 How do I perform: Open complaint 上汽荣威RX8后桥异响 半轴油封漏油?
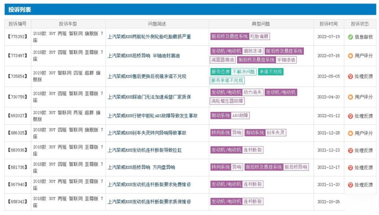click(144, 56)
